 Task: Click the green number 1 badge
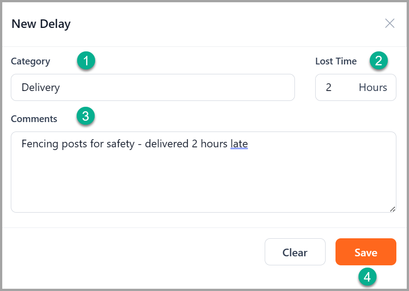pyautogui.click(x=86, y=61)
